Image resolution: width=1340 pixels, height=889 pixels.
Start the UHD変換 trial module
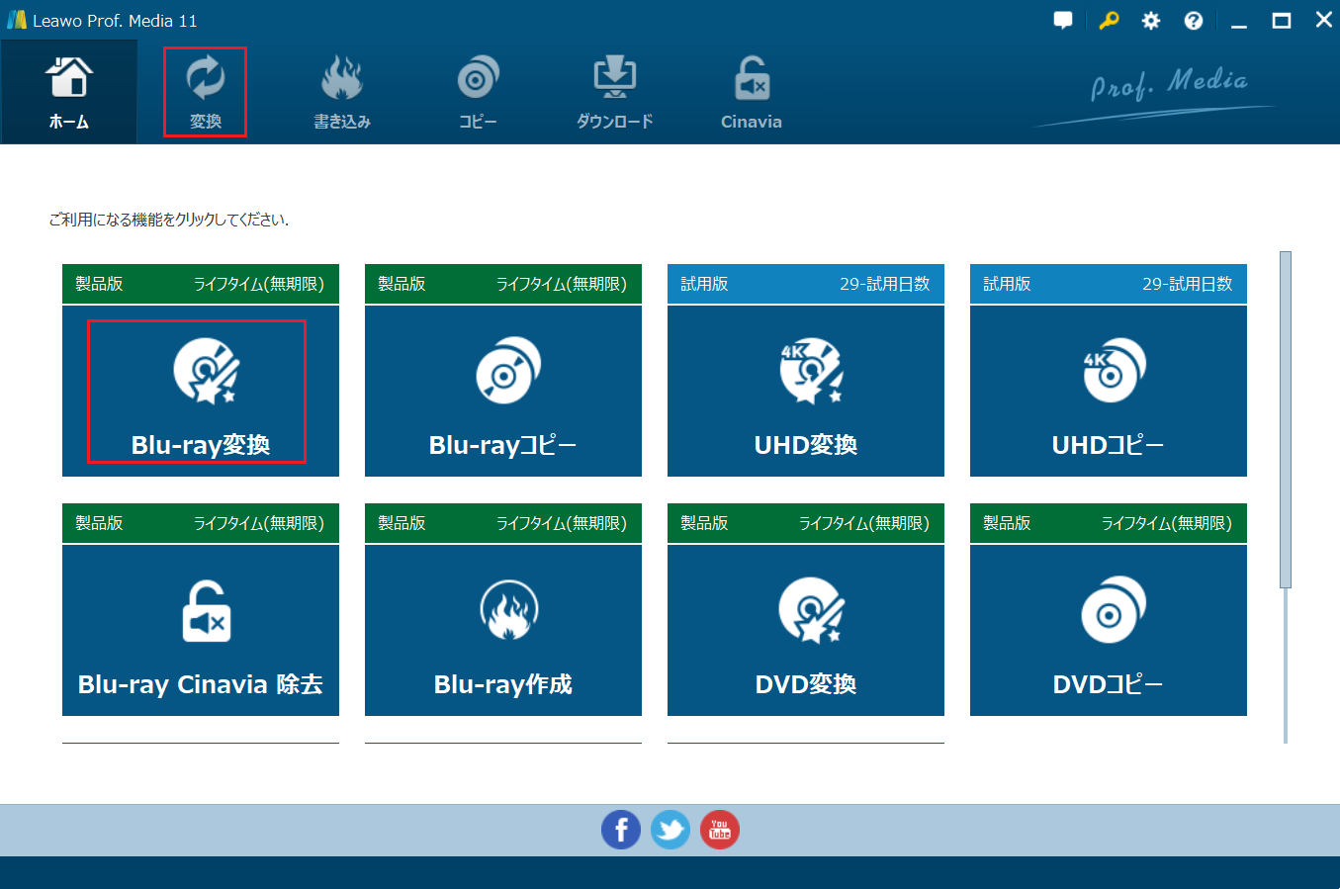coord(805,391)
